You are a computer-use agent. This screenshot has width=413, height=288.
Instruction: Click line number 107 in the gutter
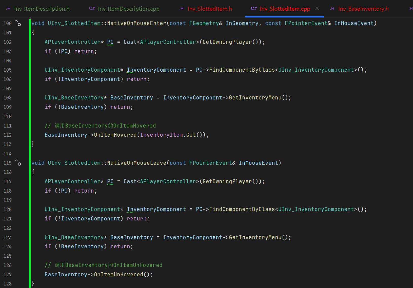click(8, 89)
